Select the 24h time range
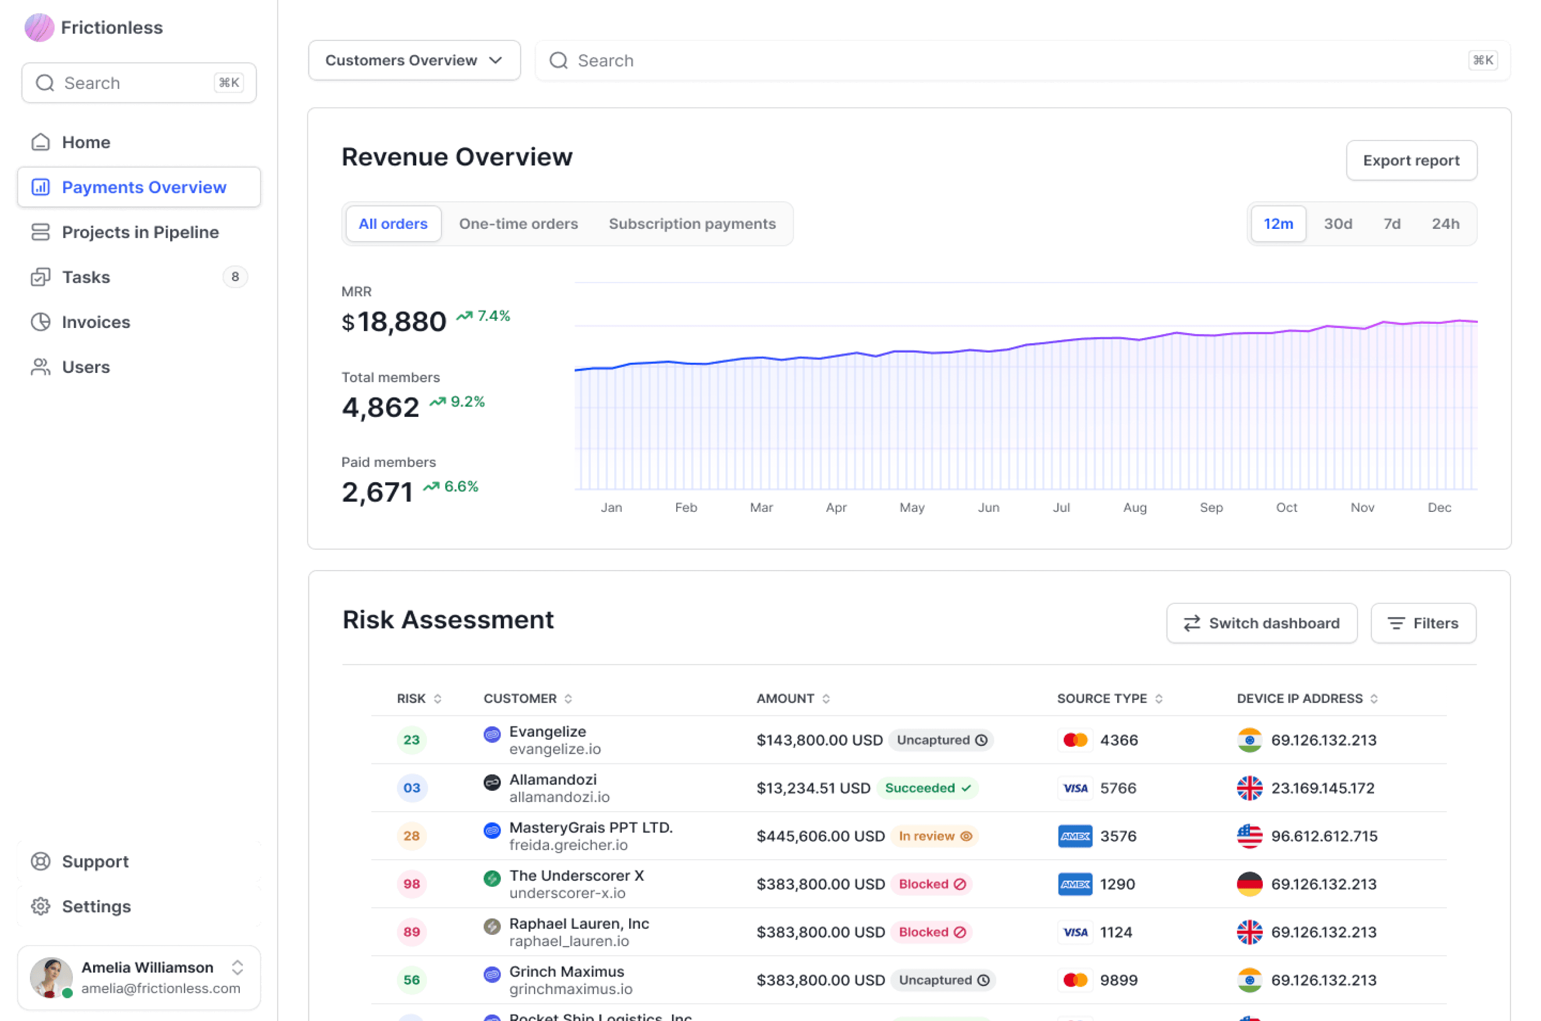The width and height of the screenshot is (1541, 1021). click(x=1445, y=223)
